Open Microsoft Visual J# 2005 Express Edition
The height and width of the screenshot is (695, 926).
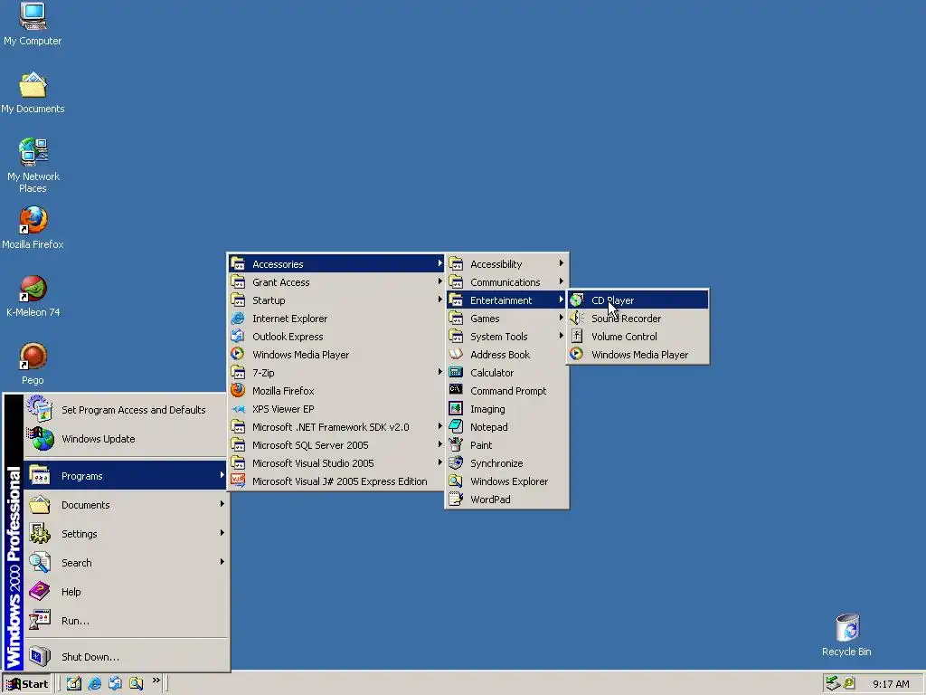pos(335,481)
